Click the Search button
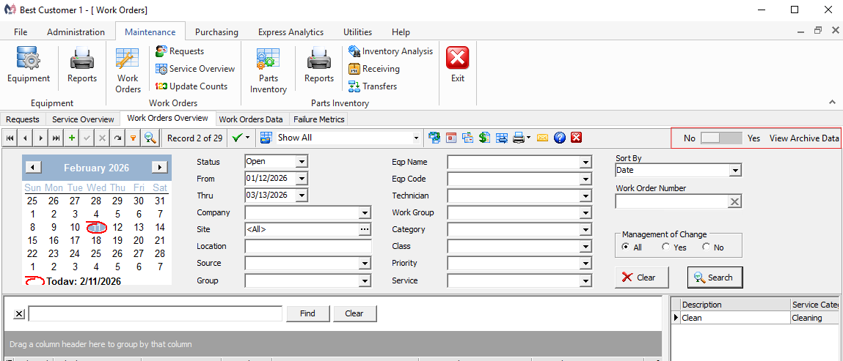Image resolution: width=843 pixels, height=361 pixels. [x=715, y=278]
